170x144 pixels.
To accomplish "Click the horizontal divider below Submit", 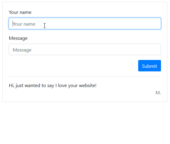I will [85, 76].
